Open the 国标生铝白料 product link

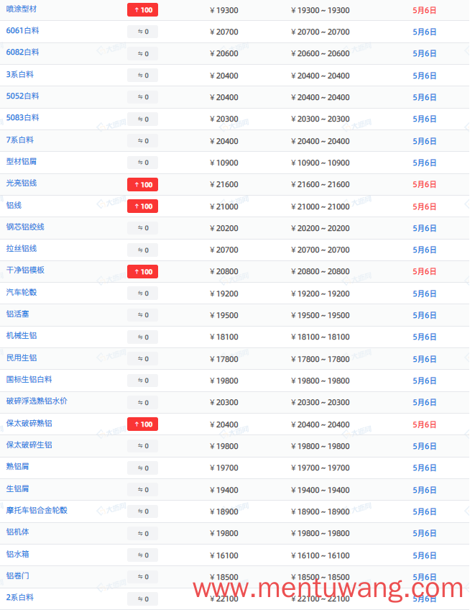29,379
